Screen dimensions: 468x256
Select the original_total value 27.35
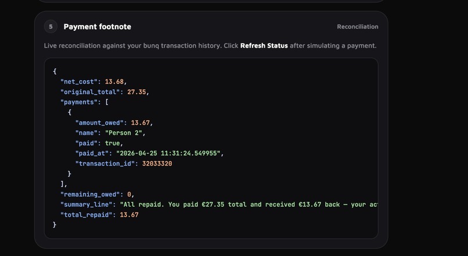coord(136,92)
